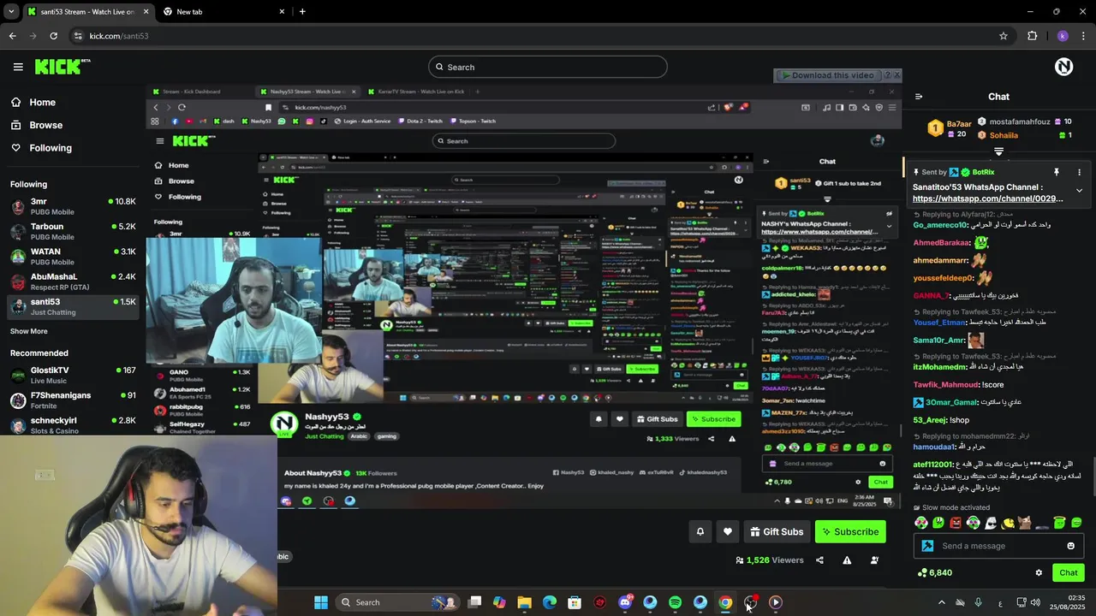This screenshot has height=616, width=1096.
Task: Show hidden system tray icons
Action: tap(941, 602)
